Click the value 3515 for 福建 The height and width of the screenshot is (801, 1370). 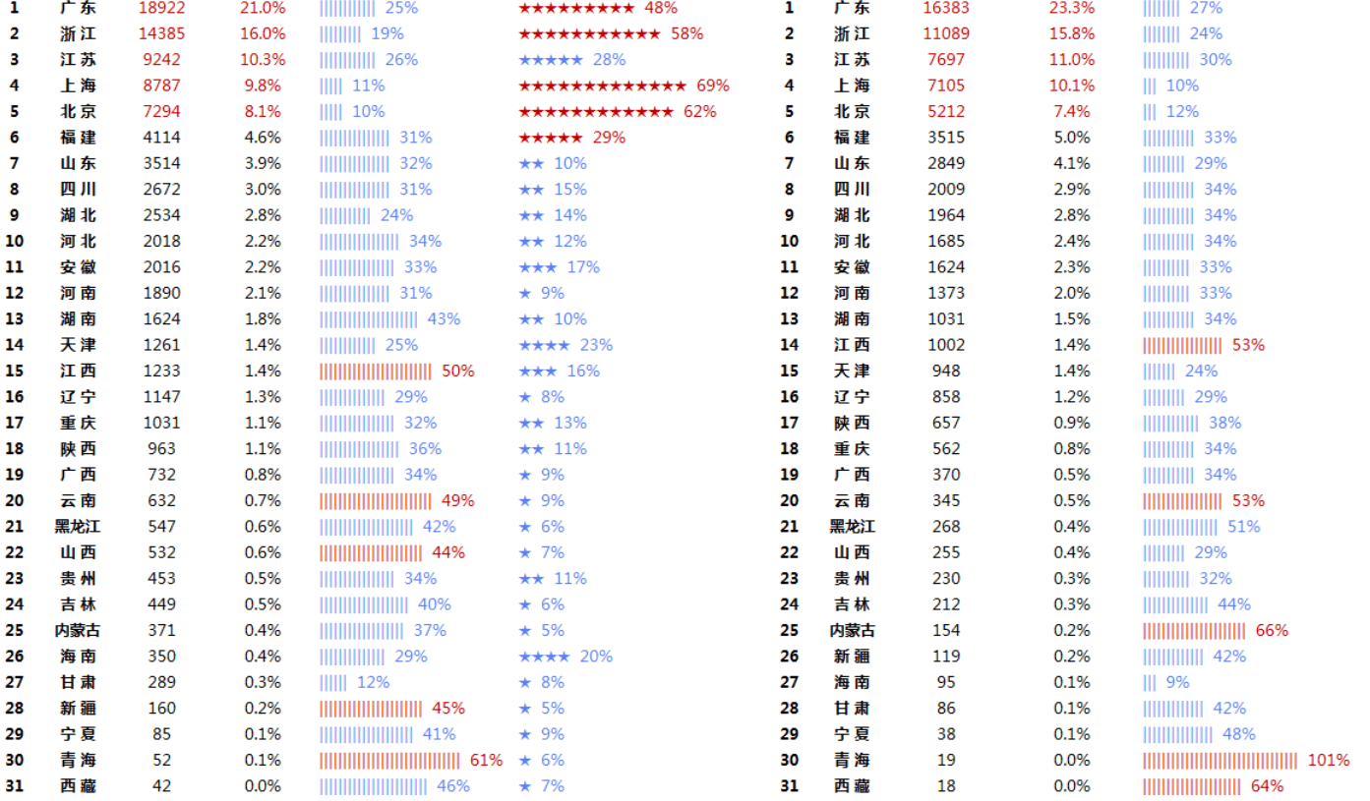[x=946, y=138]
